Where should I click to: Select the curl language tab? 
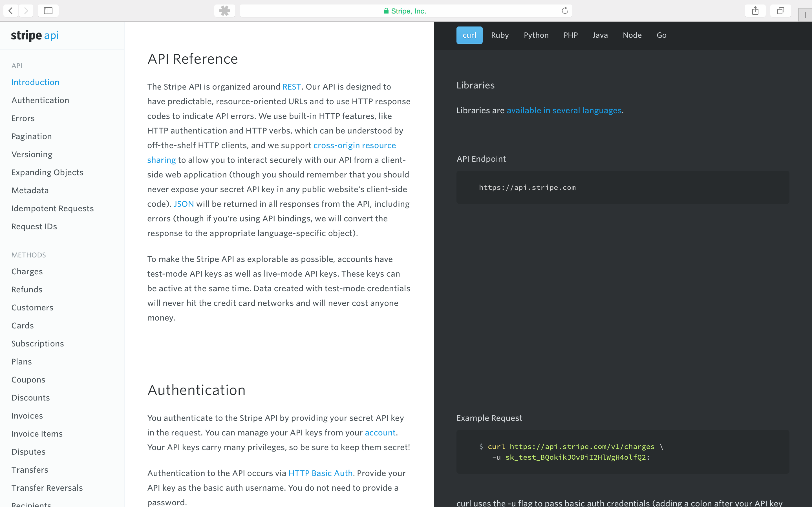pyautogui.click(x=469, y=35)
